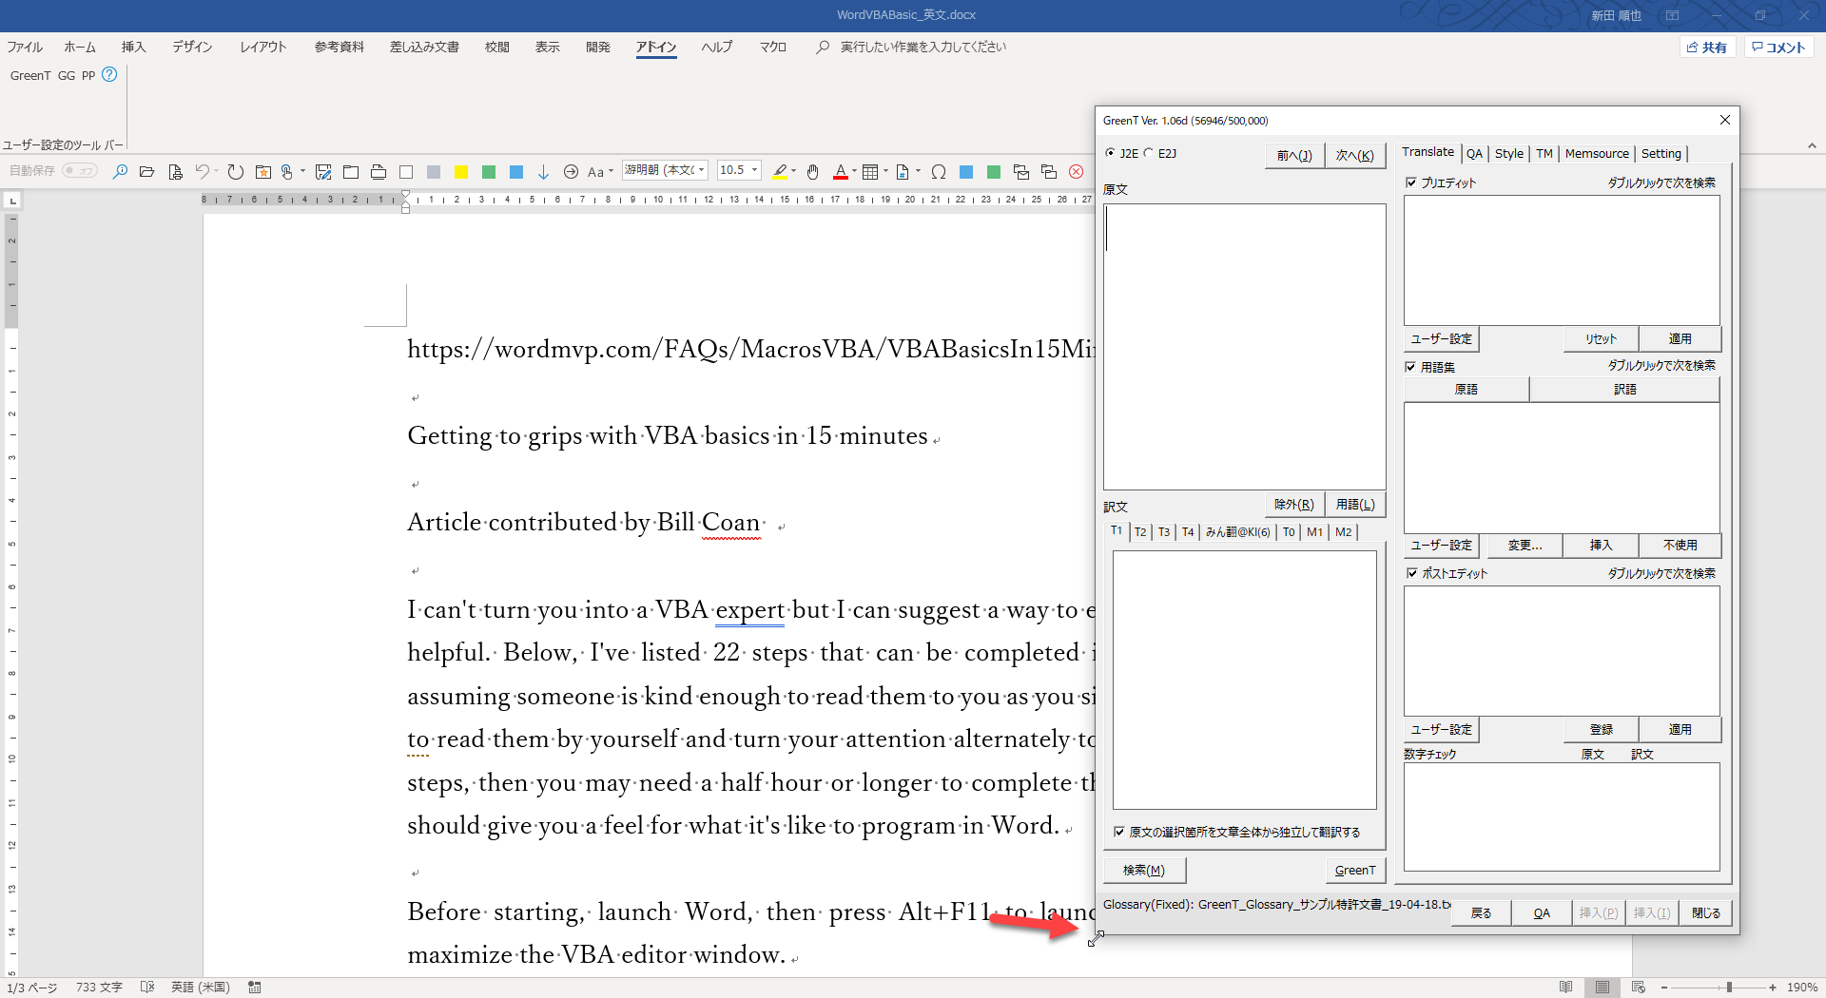
Task: Uncheck the プリエディット checkbox
Action: tap(1411, 182)
